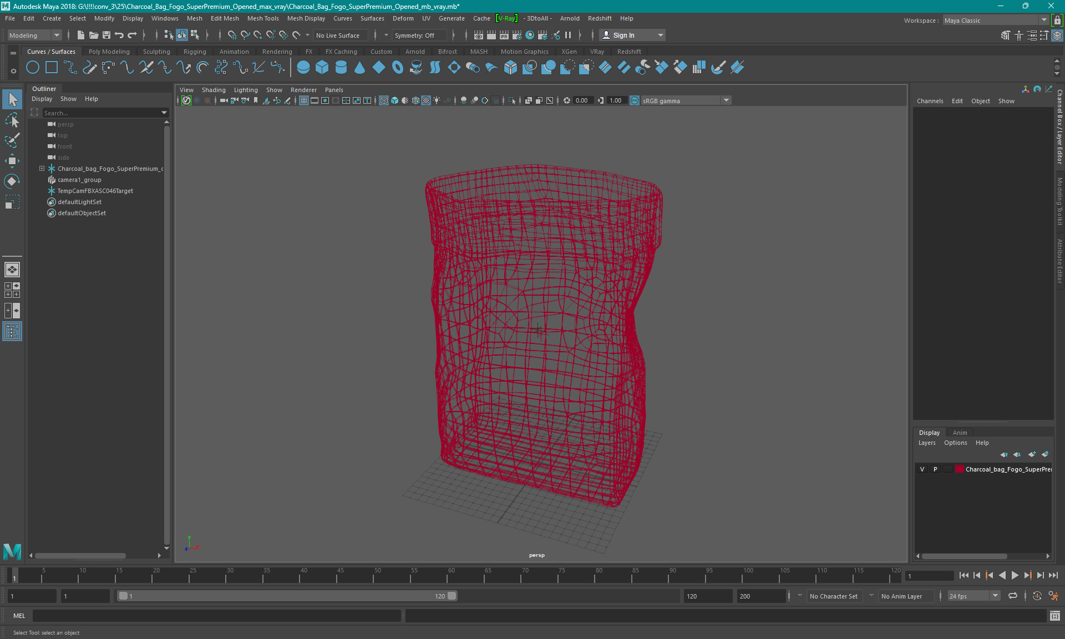Image resolution: width=1065 pixels, height=639 pixels.
Task: Toggle visibility of persp camera
Action: point(53,123)
